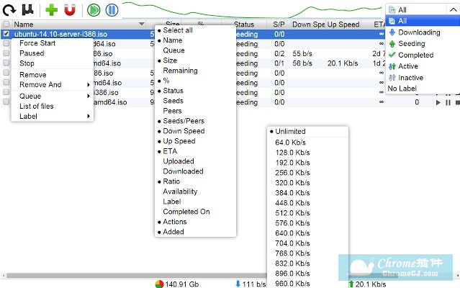
Task: Set upload limit to 512.0 Kb/s
Action: [292, 212]
